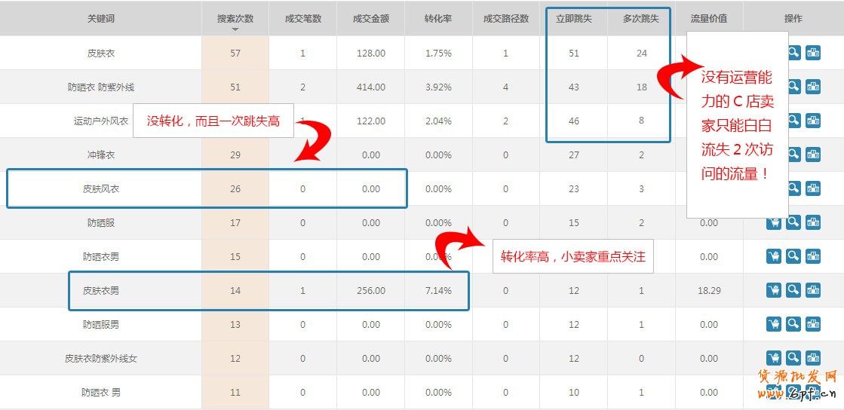The image size is (844, 410).
Task: Click the 流量价值 column header
Action: coord(708,19)
